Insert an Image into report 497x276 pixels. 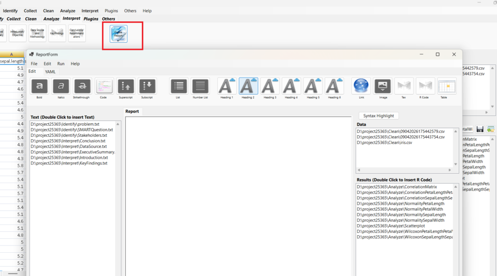tap(382, 86)
